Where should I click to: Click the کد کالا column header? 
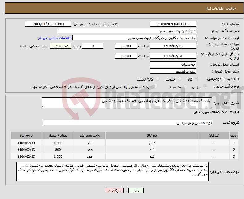(x=214, y=135)
